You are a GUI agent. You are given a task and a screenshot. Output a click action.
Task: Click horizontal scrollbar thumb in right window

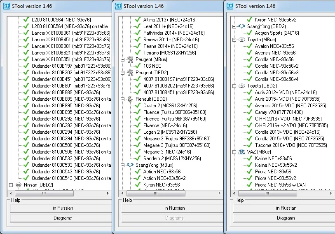point(267,194)
